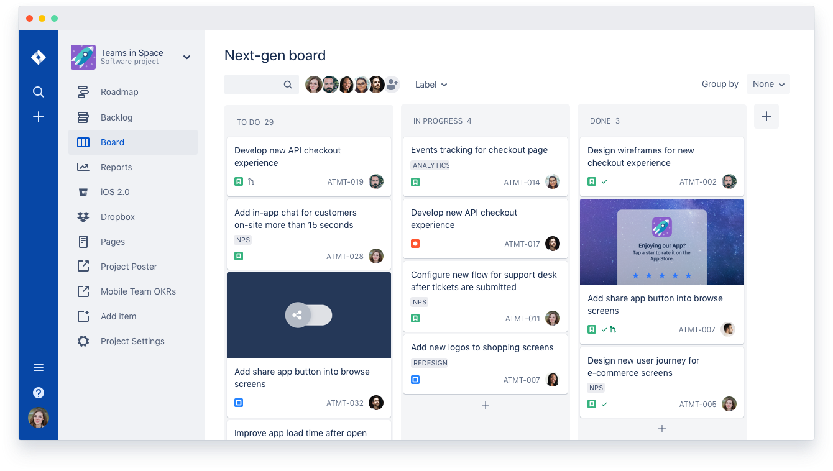Expand the Teams in Space project chevron

pyautogui.click(x=186, y=57)
